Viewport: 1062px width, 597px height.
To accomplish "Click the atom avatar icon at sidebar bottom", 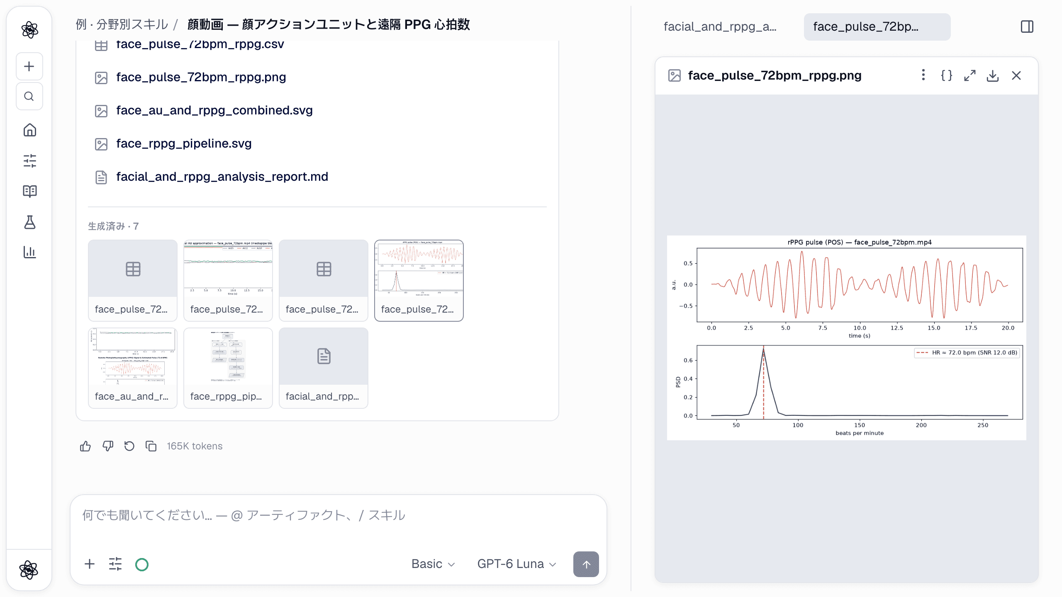I will (x=29, y=570).
